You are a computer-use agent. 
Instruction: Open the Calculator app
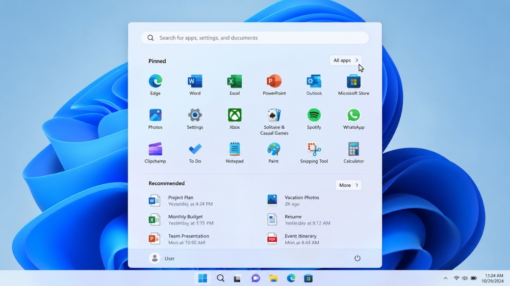(353, 153)
